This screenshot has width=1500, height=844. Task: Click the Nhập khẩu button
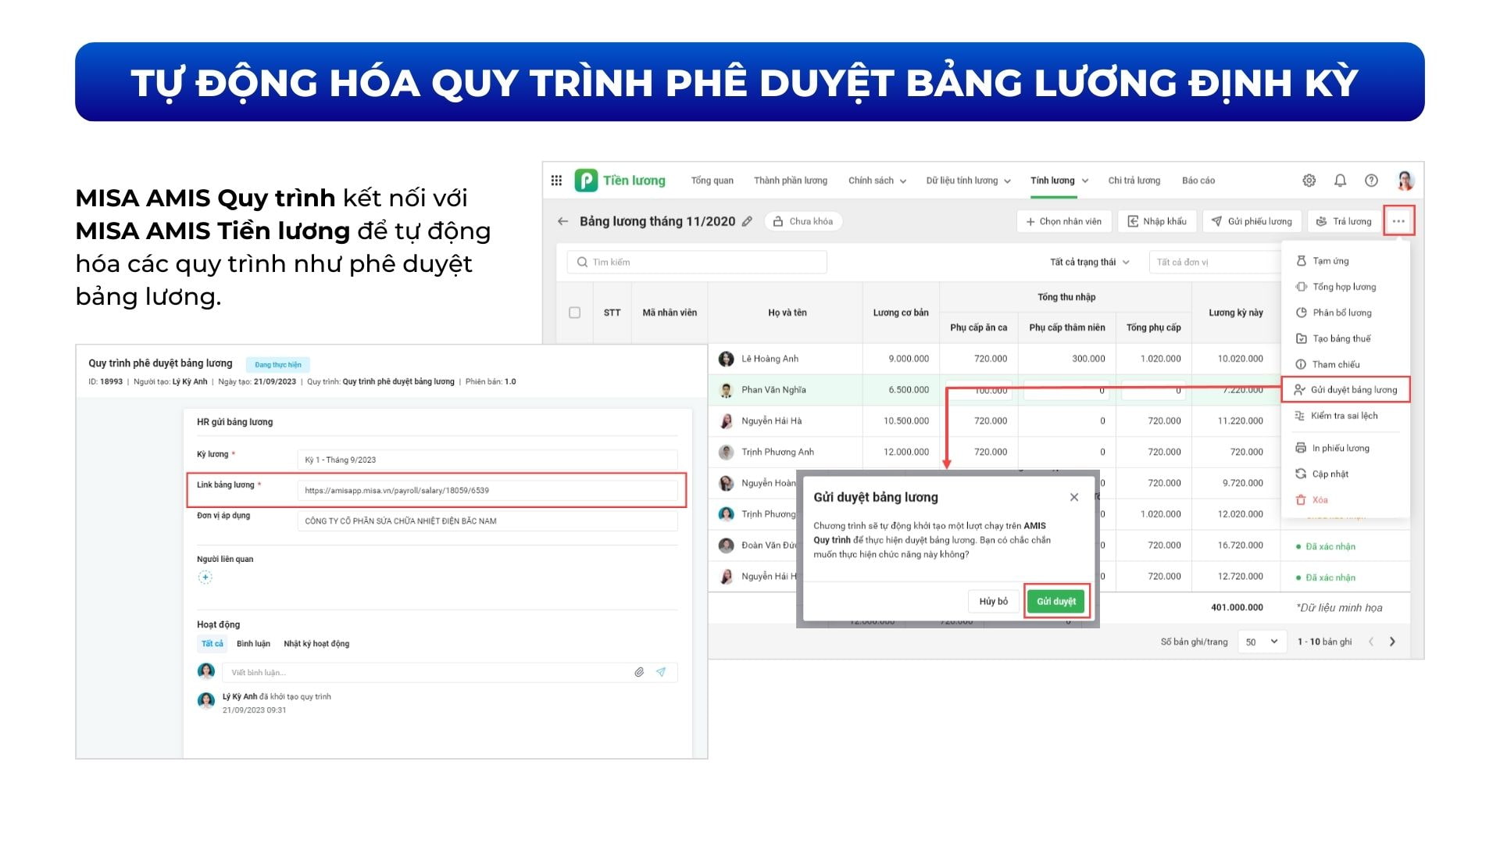1156,221
